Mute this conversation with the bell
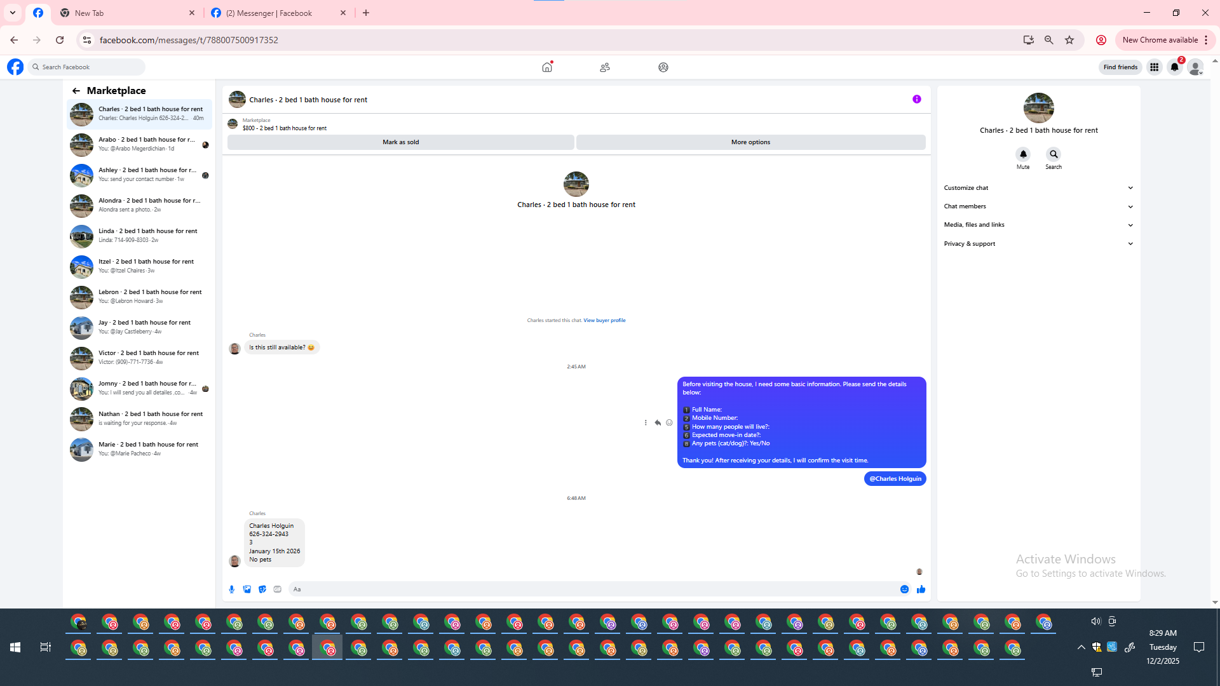Image resolution: width=1220 pixels, height=686 pixels. 1023,154
